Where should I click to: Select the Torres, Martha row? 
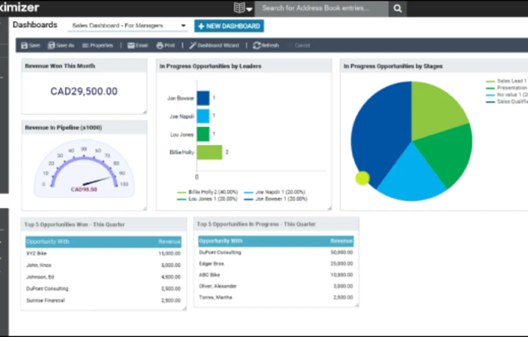pyautogui.click(x=276, y=297)
